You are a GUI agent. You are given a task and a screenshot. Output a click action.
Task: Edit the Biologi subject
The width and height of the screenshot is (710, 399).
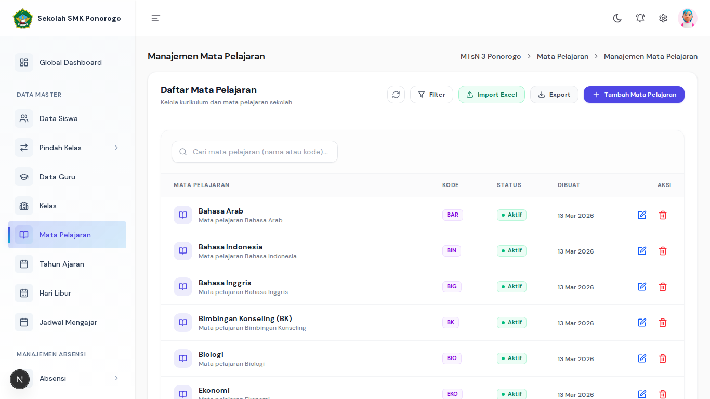[642, 358]
